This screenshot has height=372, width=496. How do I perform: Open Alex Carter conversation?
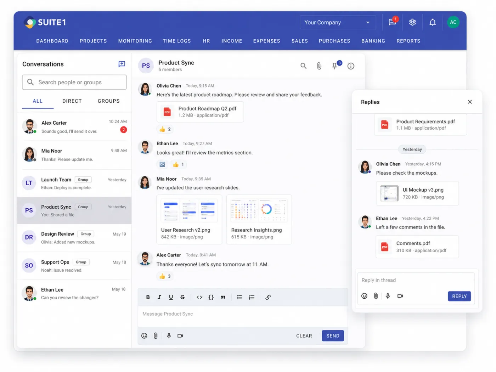[74, 126]
